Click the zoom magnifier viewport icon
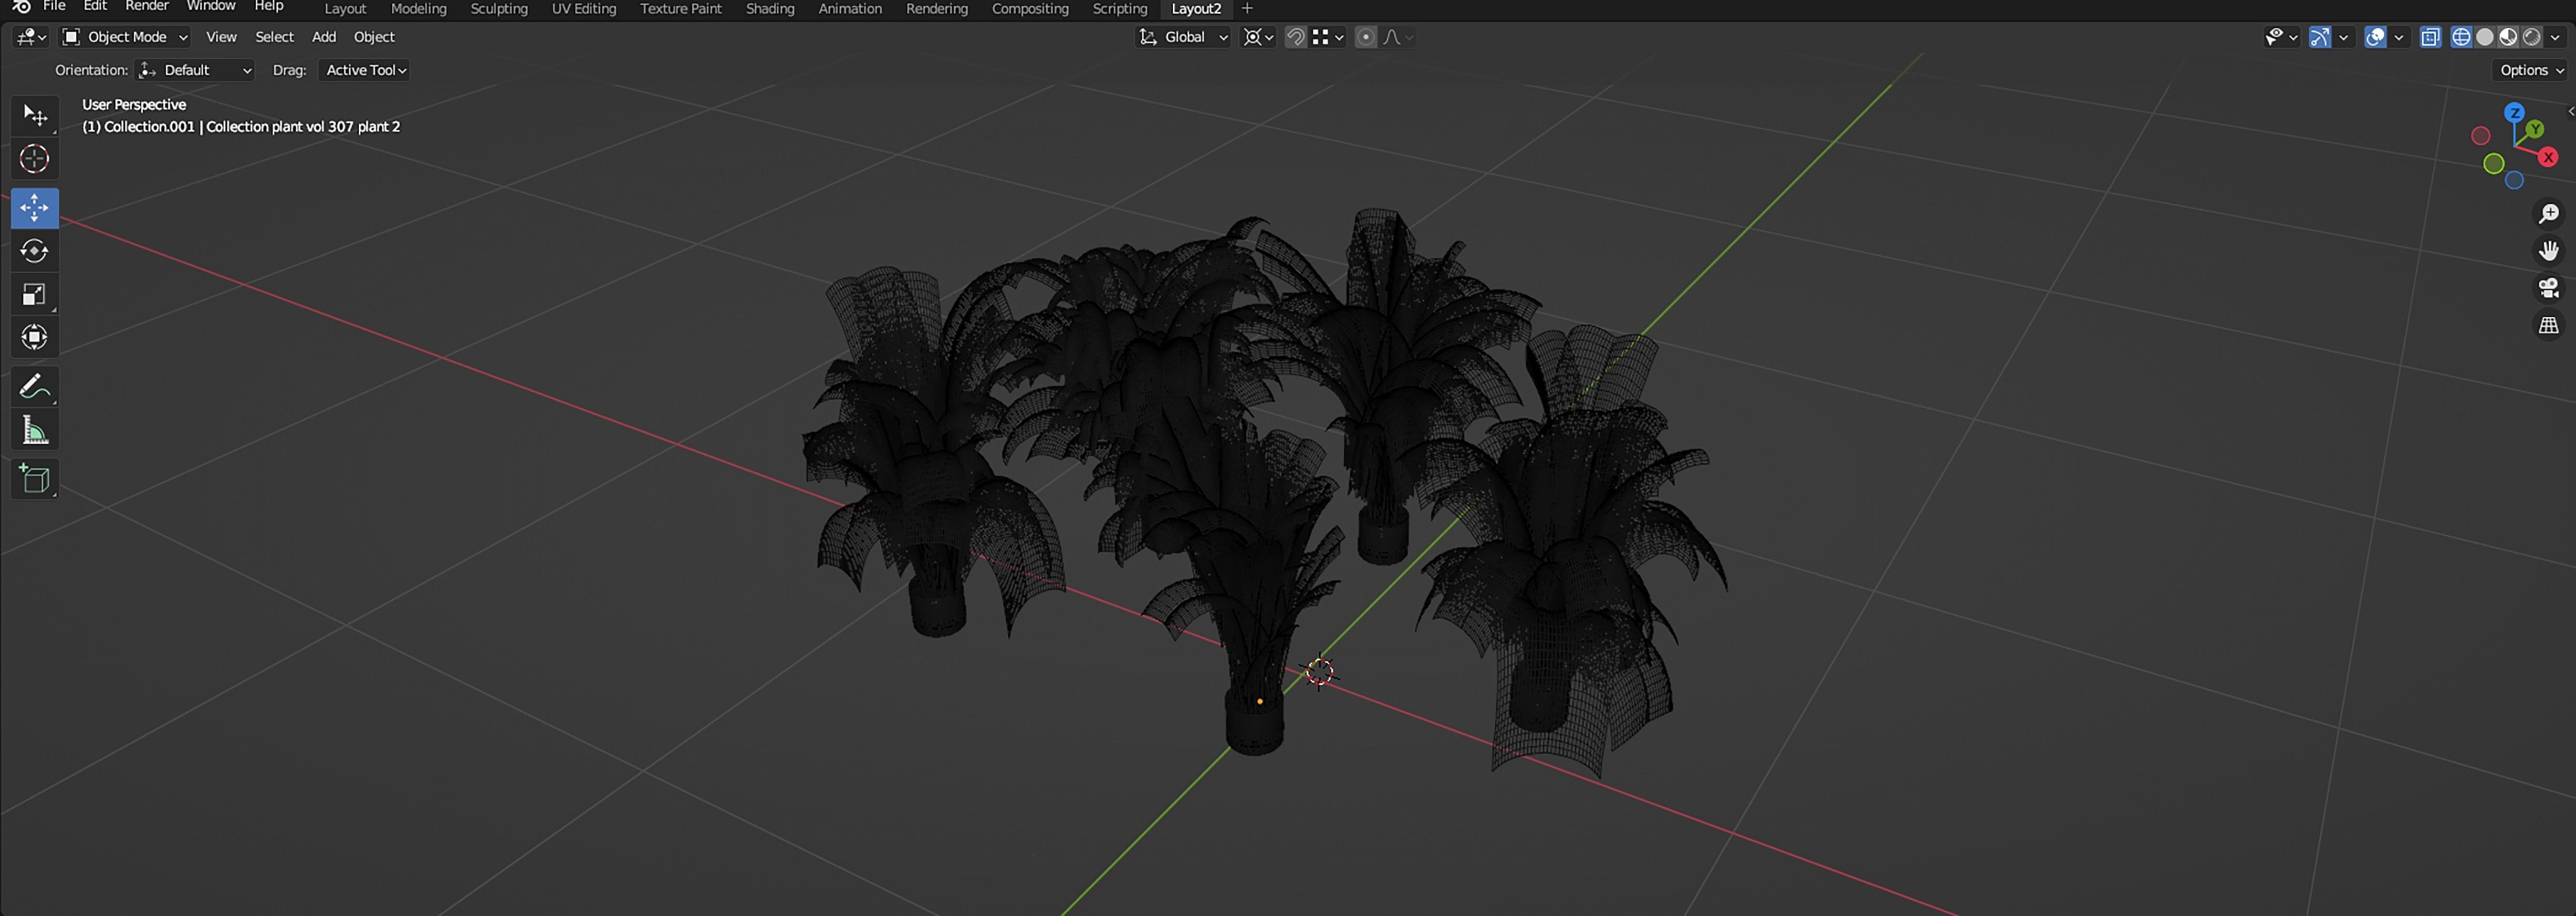The height and width of the screenshot is (916, 2576). tap(2549, 214)
